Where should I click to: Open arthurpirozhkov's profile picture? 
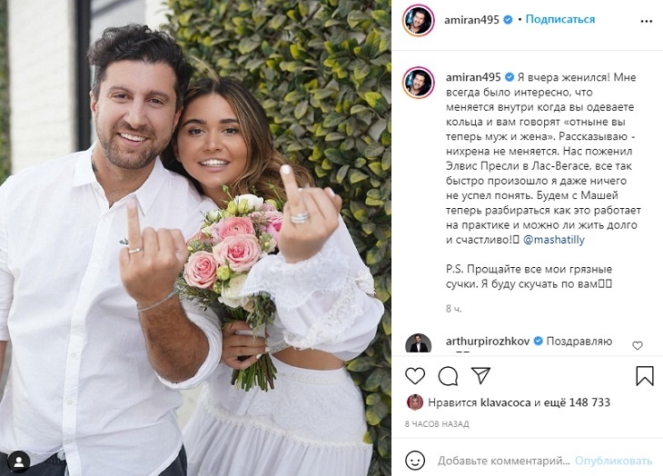(418, 342)
